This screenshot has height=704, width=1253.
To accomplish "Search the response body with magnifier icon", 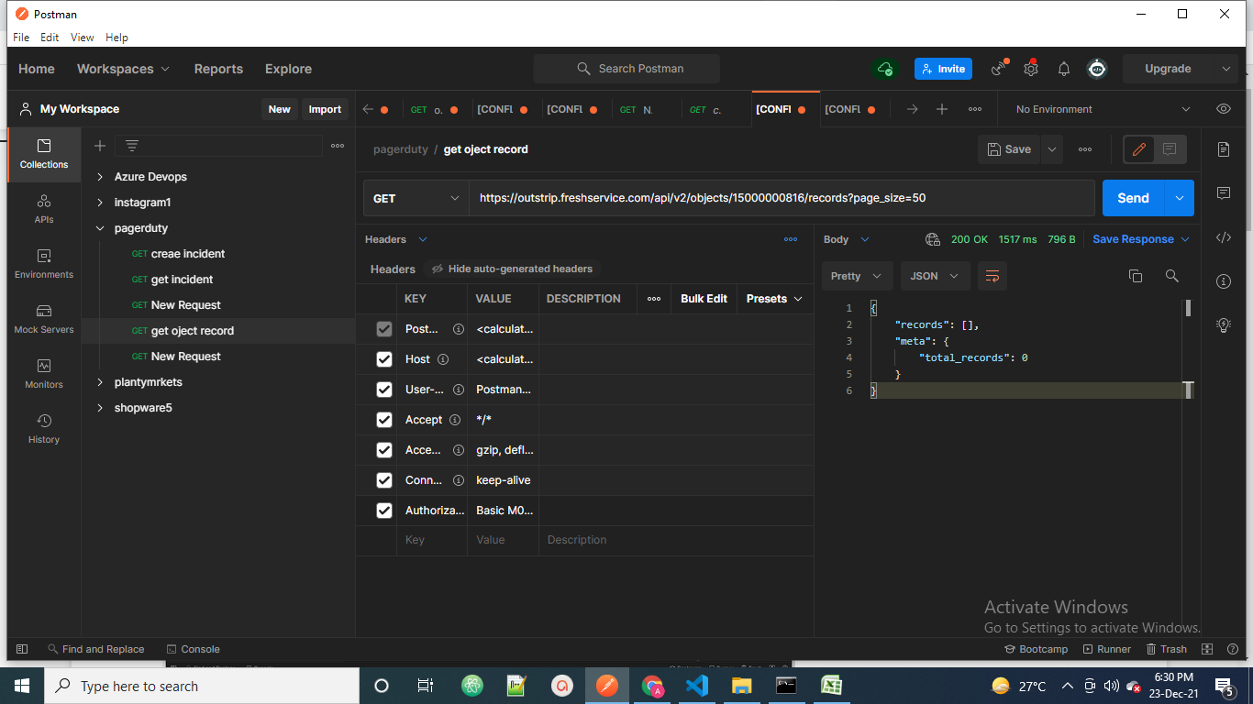I will (x=1171, y=276).
